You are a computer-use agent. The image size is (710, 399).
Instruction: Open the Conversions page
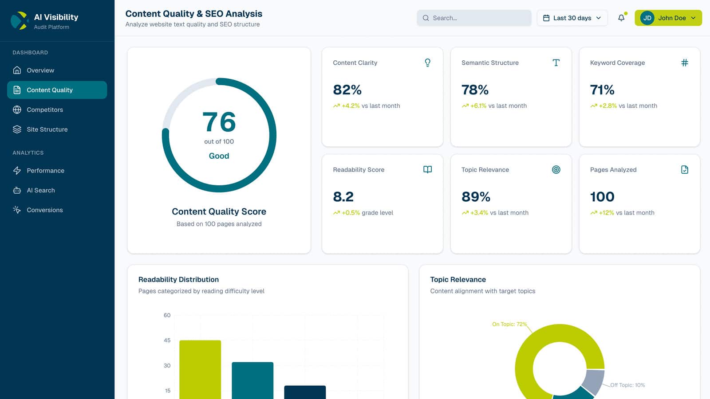(44, 210)
